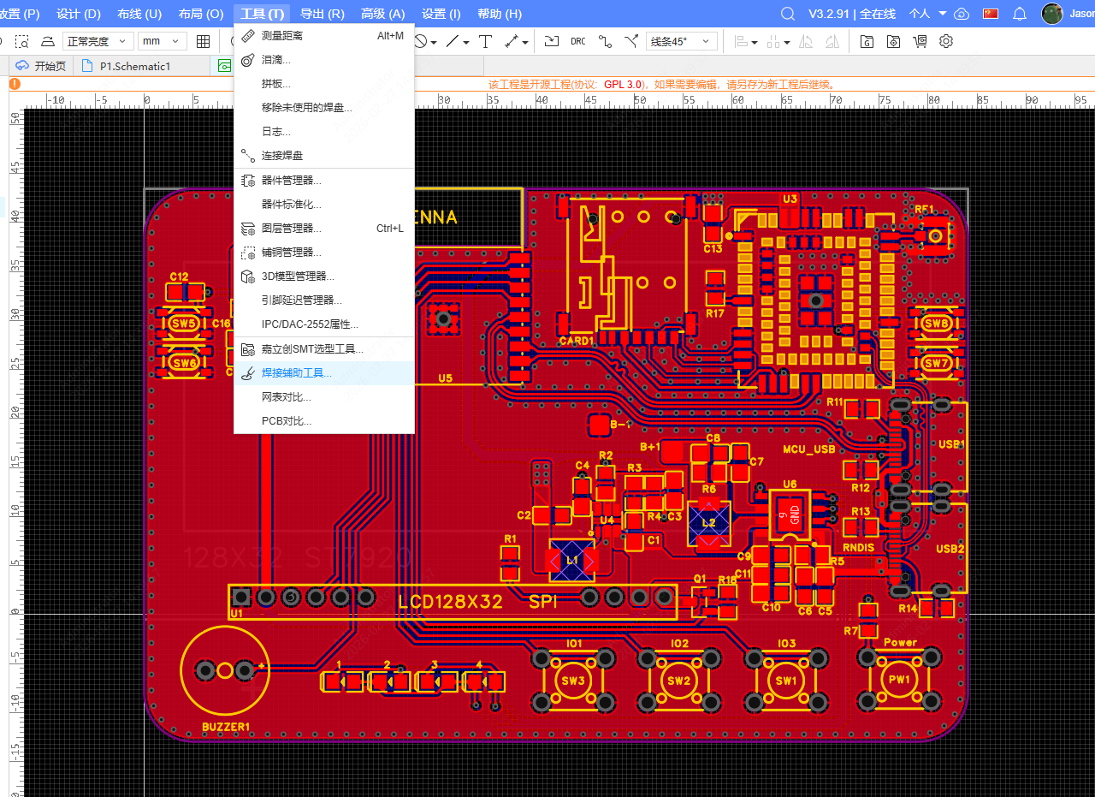Click the 帮助 (H) menu

(499, 14)
